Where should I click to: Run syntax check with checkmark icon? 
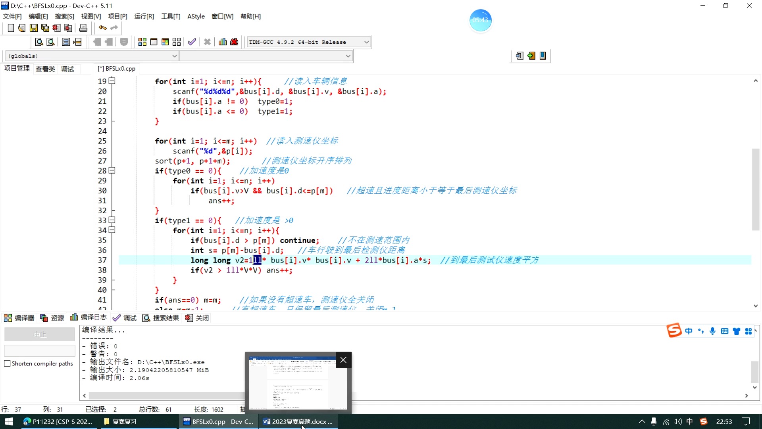point(192,42)
